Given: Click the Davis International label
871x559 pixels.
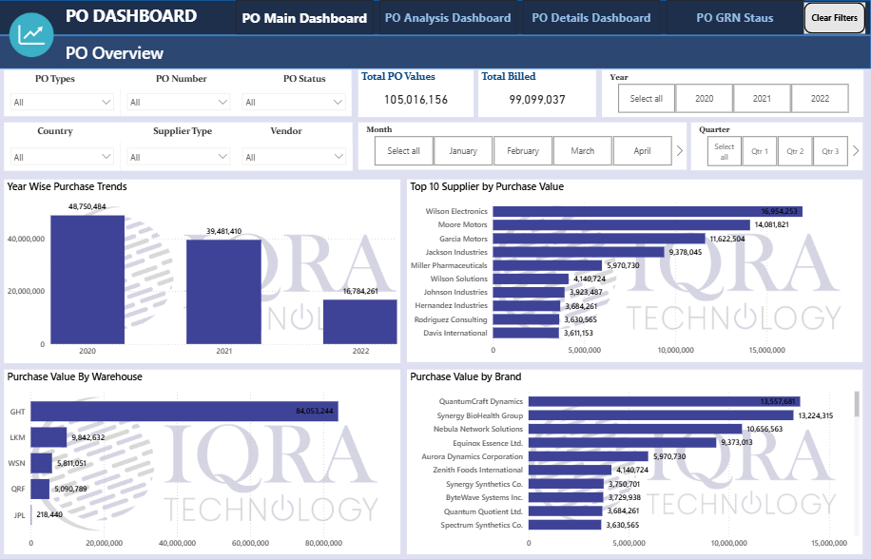Looking at the screenshot, I should point(455,333).
